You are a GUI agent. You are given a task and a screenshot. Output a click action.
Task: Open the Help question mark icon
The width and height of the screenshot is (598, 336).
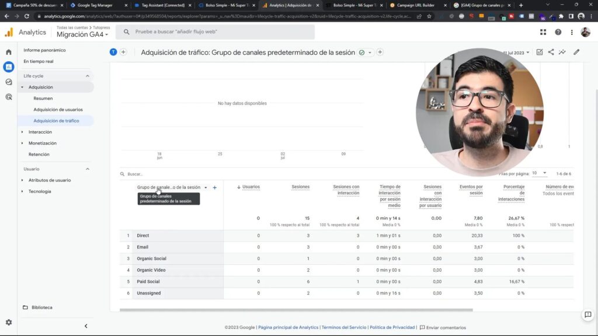click(x=558, y=33)
